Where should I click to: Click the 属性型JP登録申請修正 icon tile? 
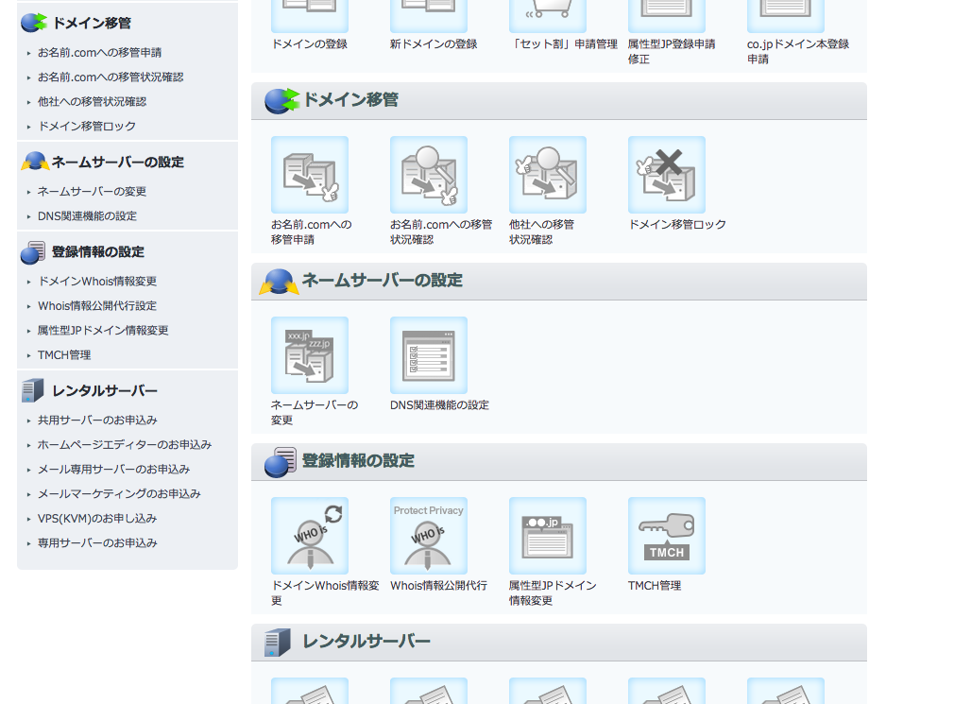666,16
